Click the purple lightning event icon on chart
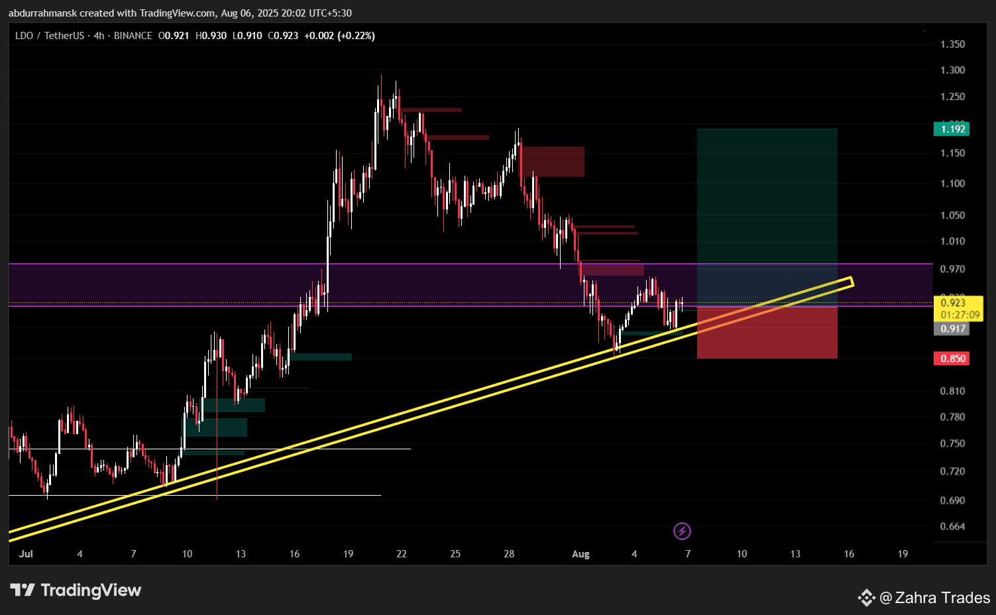The height and width of the screenshot is (615, 996). (682, 531)
